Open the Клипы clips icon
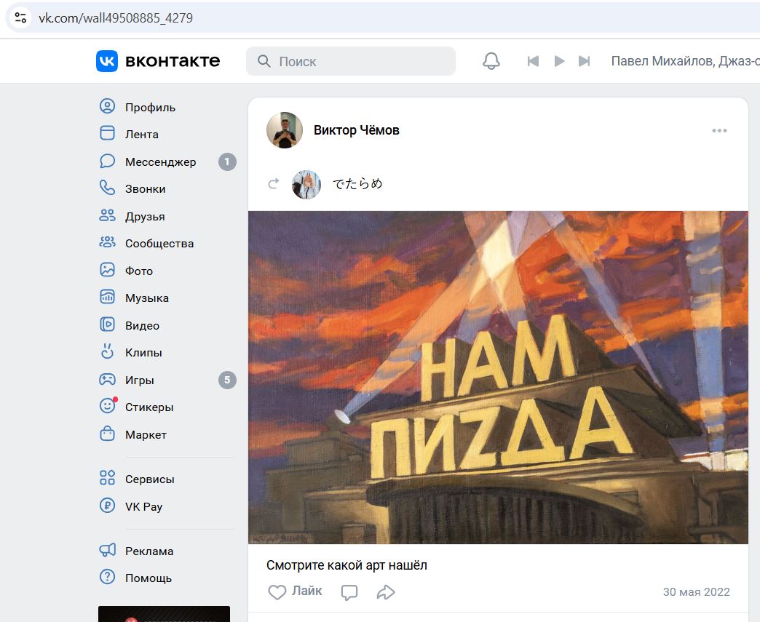This screenshot has height=622, width=760. tap(107, 351)
